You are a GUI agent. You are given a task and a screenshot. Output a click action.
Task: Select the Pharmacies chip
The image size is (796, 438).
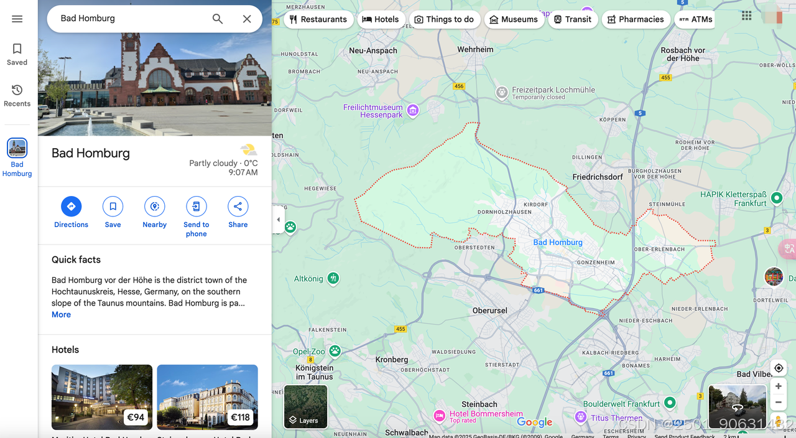[636, 19]
